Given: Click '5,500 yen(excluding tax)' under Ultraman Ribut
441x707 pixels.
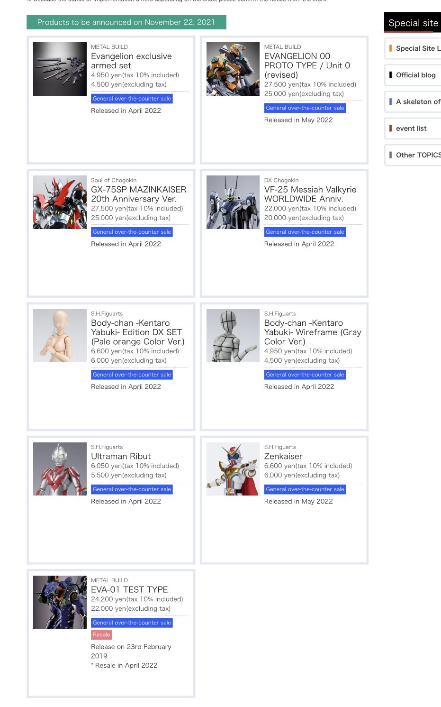Looking at the screenshot, I should pos(129,476).
